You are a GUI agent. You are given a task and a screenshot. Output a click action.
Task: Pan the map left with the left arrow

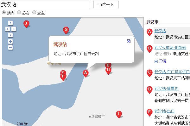(x=8, y=29)
